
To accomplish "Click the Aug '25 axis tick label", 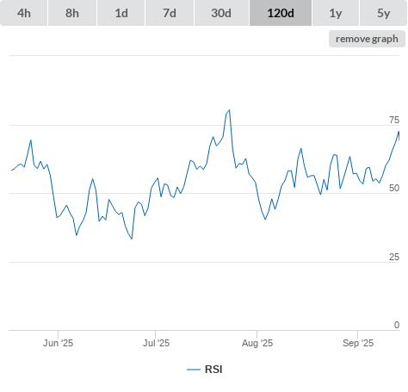I will coord(257,343).
